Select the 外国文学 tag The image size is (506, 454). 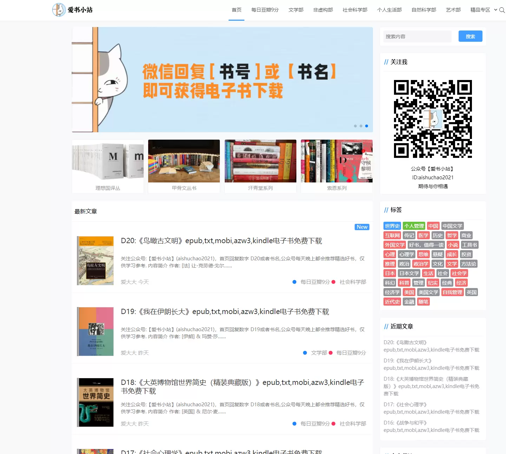coord(395,245)
